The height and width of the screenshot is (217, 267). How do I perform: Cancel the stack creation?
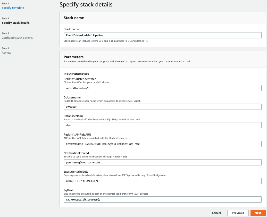tap(216, 213)
